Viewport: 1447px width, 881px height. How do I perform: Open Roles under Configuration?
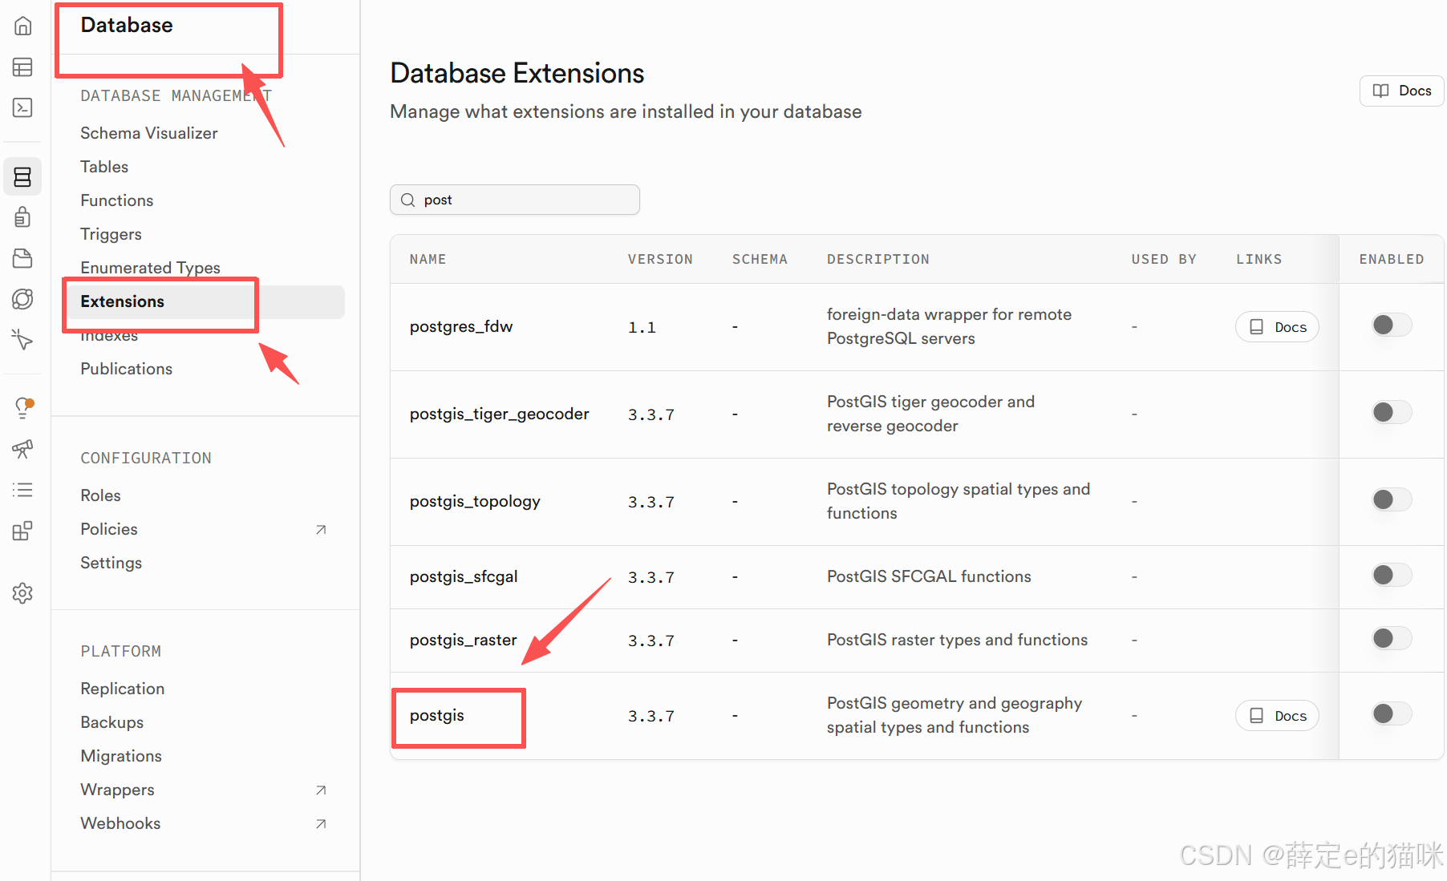click(x=100, y=495)
